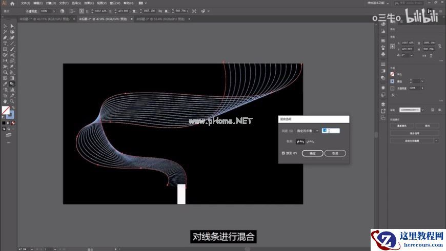This screenshot has width=446, height=251.
Task: Open the brush definition dropdown
Action: 422,110
